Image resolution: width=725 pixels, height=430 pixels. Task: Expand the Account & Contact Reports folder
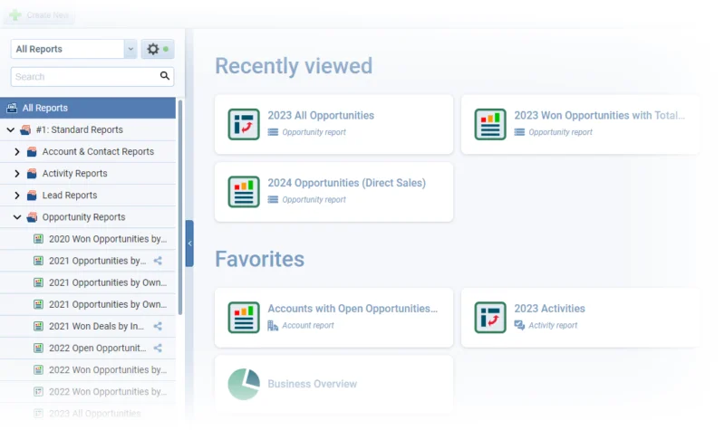click(x=17, y=151)
